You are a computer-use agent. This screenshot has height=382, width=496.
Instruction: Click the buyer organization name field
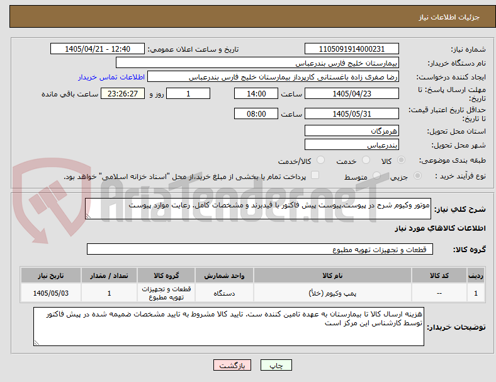pyautogui.click(x=257, y=62)
